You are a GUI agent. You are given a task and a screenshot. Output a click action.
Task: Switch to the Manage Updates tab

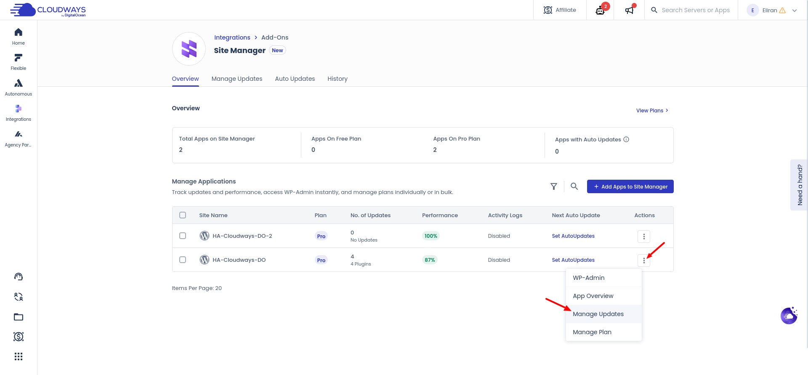(x=237, y=79)
